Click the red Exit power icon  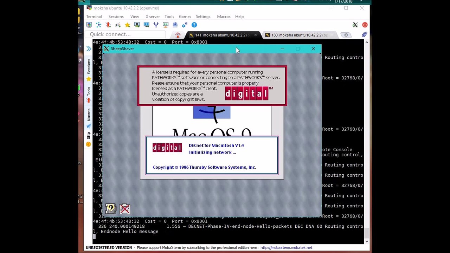point(365,25)
